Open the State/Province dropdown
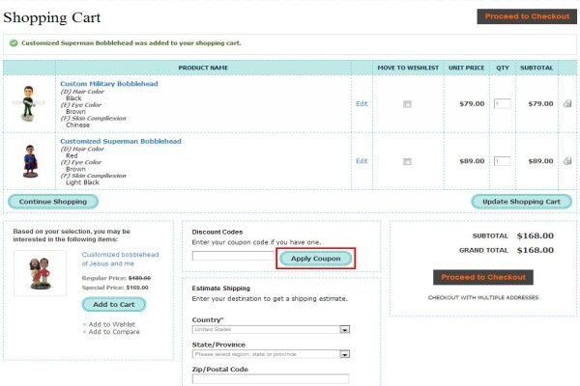The image size is (580, 386). point(271,354)
